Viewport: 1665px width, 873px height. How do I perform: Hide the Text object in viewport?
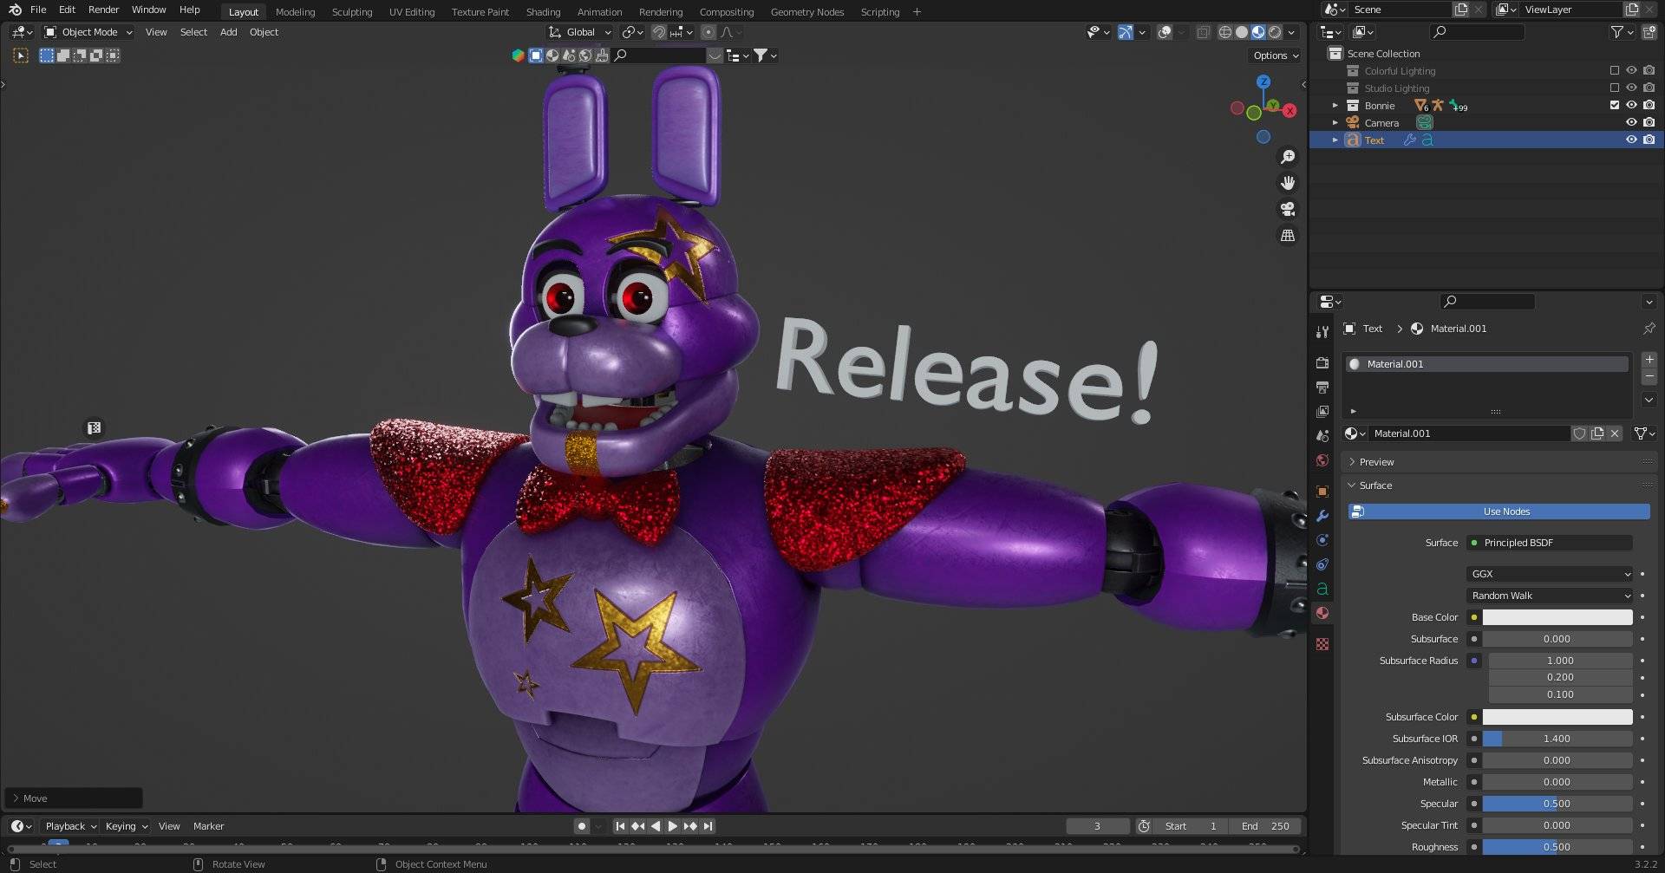point(1631,140)
